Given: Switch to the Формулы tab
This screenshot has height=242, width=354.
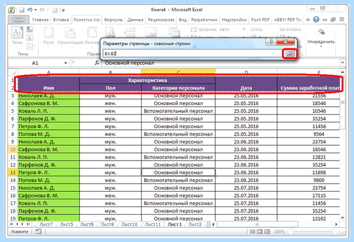Looking at the screenshot, I should click(113, 20).
